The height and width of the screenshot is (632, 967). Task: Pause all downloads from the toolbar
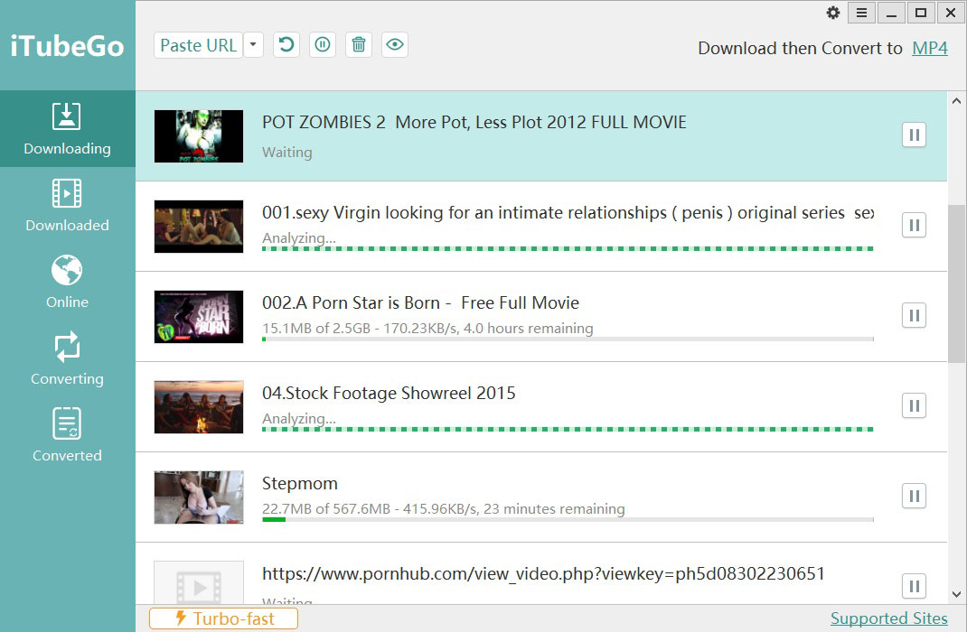point(323,45)
